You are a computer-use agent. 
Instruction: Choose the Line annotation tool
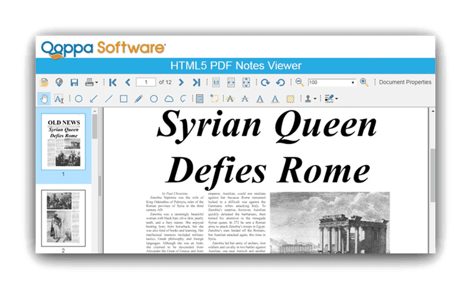[108, 99]
